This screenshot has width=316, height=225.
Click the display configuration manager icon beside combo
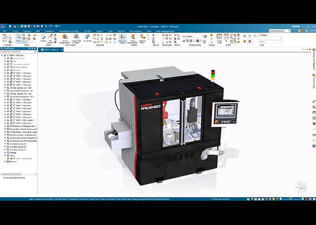click(205, 36)
